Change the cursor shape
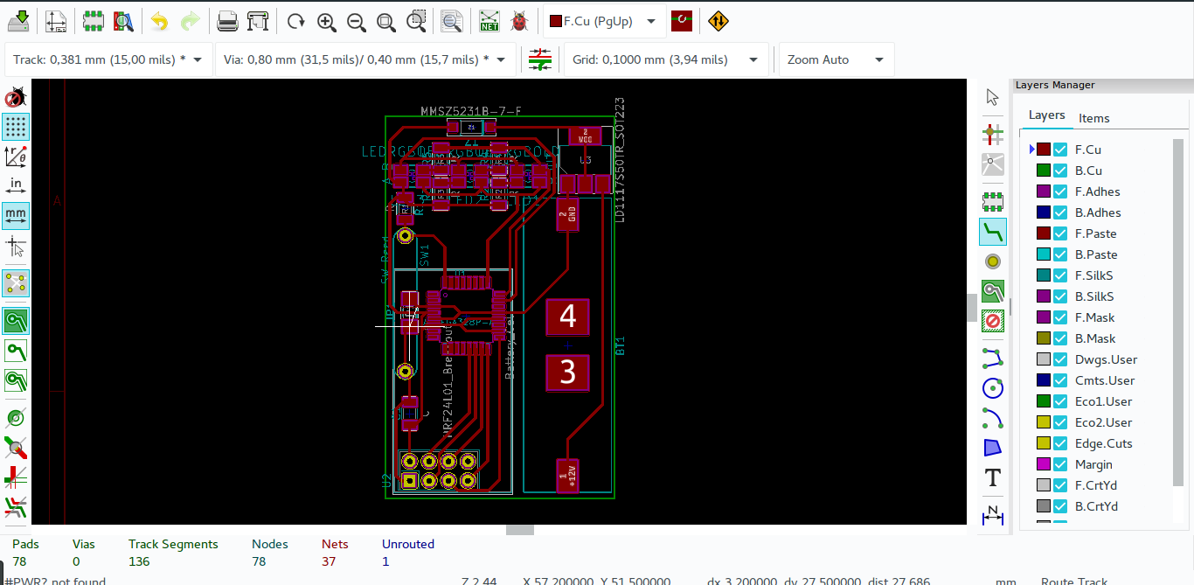Viewport: 1194px width, 585px height. [x=16, y=246]
